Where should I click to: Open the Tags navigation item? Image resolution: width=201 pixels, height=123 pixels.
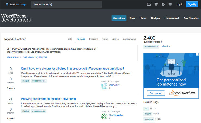coord(132,18)
